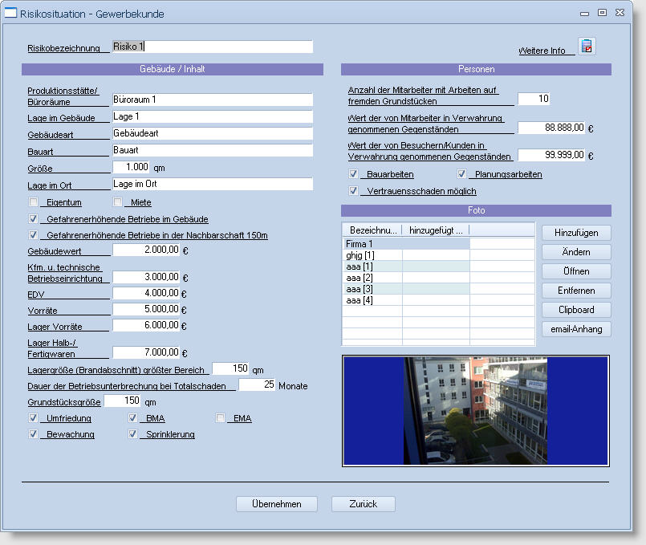Open the Weitere Info calculator icon
This screenshot has height=545, width=646.
pyautogui.click(x=587, y=47)
